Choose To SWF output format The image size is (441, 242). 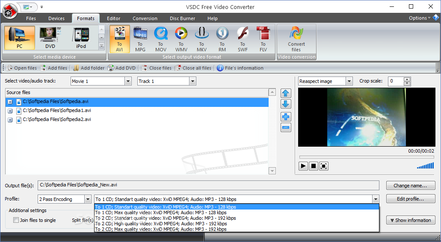tap(243, 39)
